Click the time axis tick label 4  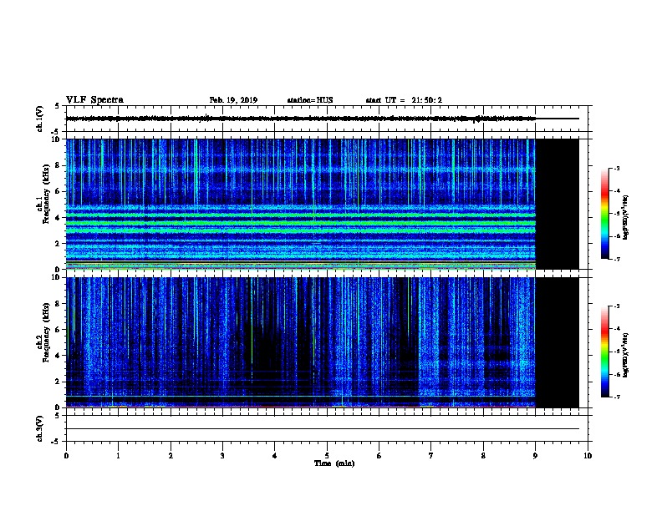coord(275,456)
